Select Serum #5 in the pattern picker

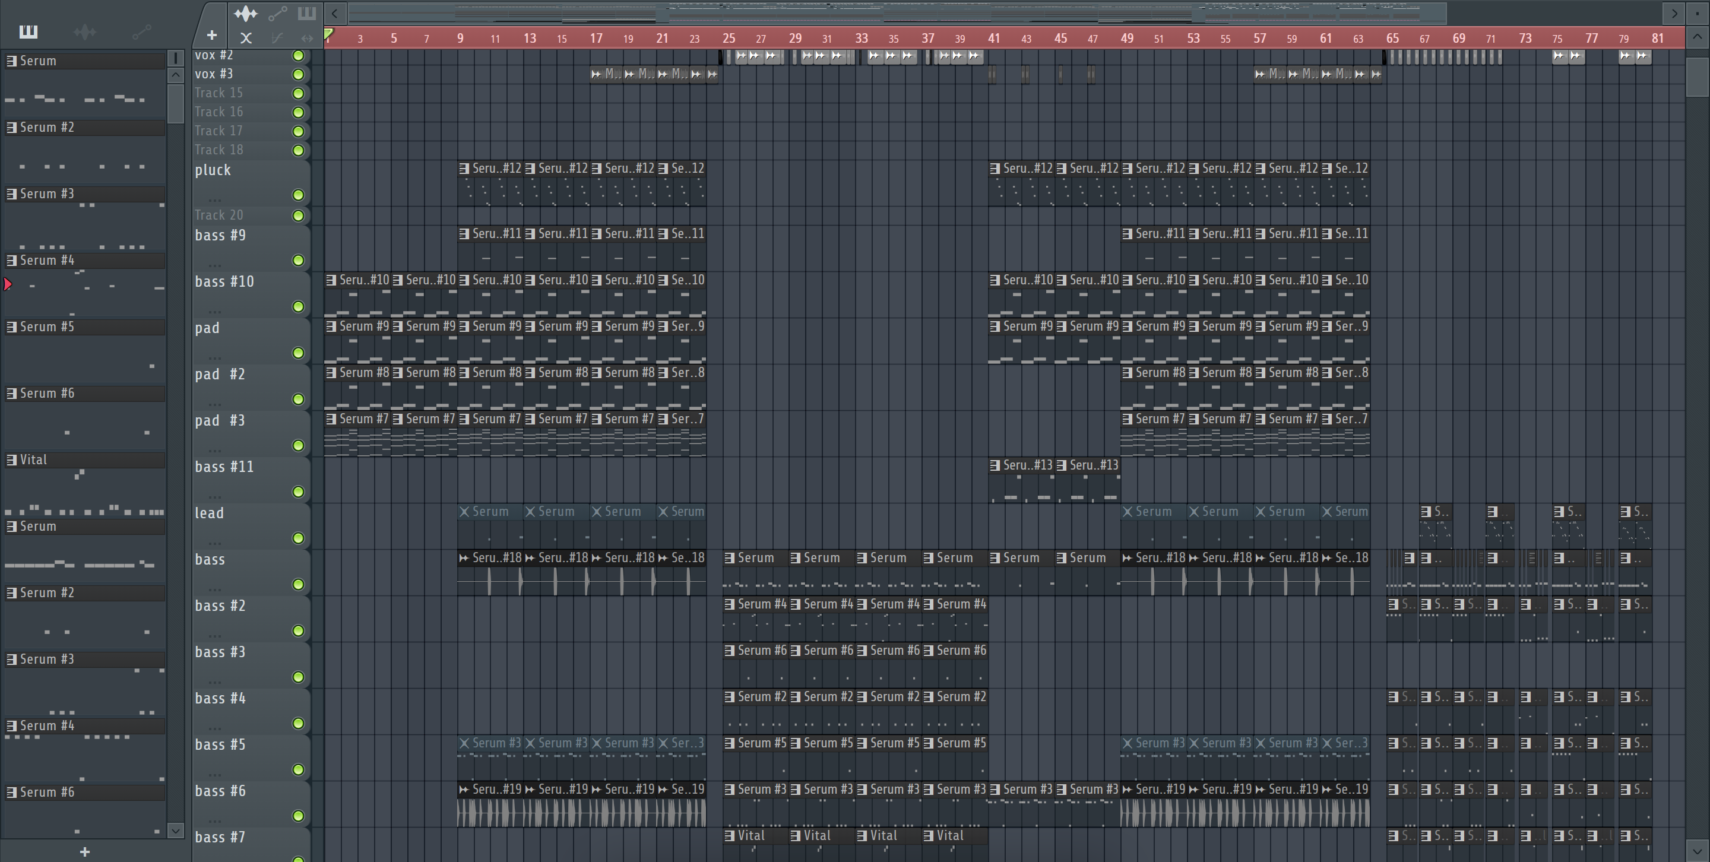[85, 327]
